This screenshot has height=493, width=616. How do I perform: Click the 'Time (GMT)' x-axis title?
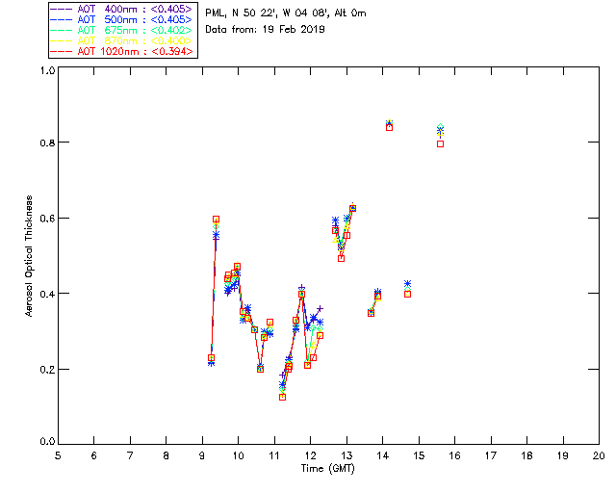coord(327,468)
